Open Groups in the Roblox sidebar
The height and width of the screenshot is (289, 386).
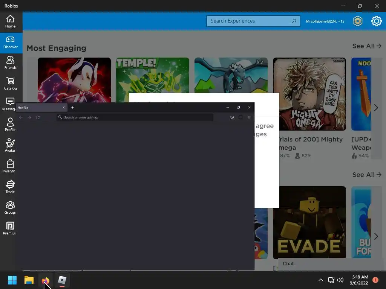tap(10, 208)
